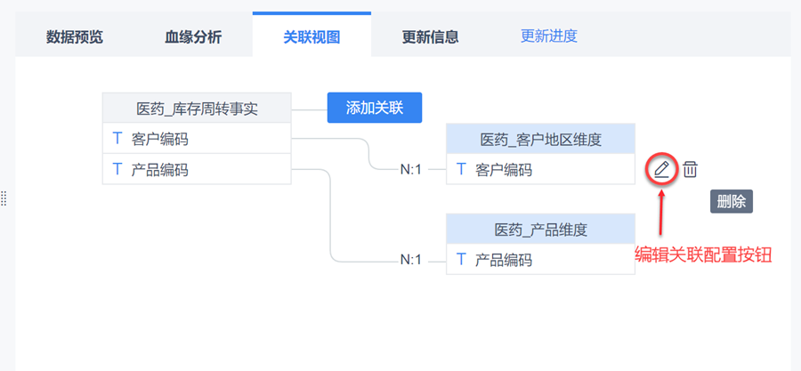Open the 更新进度 tab
Viewport: 801px width, 371px height.
tap(549, 36)
